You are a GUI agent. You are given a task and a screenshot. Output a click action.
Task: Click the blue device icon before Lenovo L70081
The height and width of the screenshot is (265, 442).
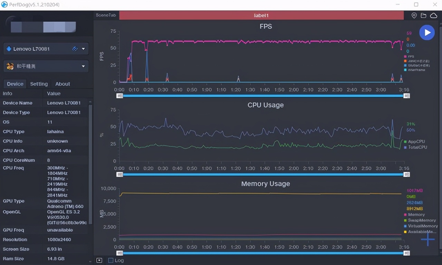click(9, 49)
